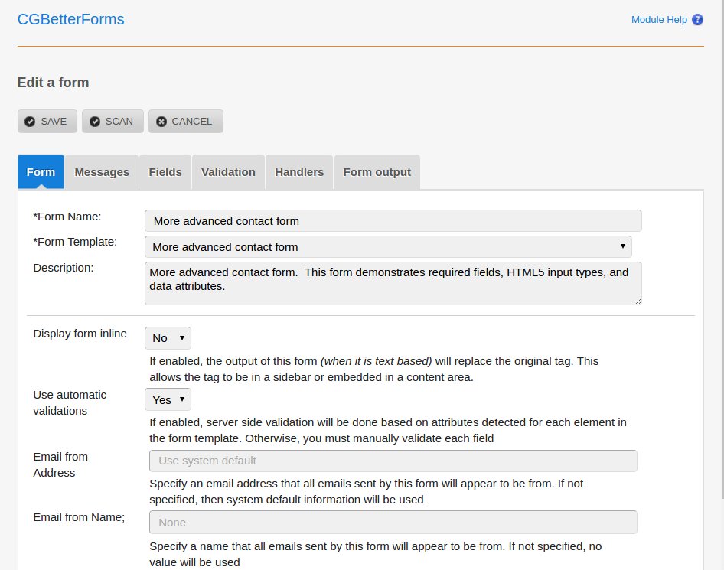Click the 'Email from Address' label
724x570 pixels.
[x=60, y=464]
